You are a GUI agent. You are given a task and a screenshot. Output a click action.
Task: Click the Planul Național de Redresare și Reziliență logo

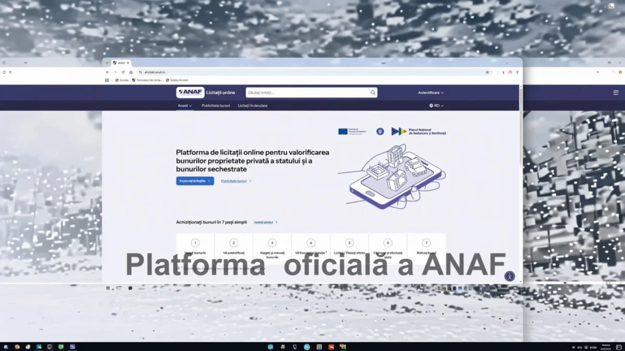point(419,132)
